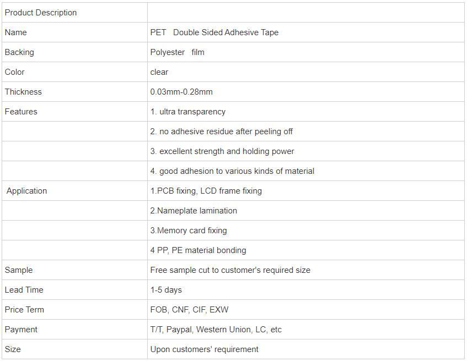Click excellent strength and holding power text
This screenshot has height=362, width=467.
222,151
